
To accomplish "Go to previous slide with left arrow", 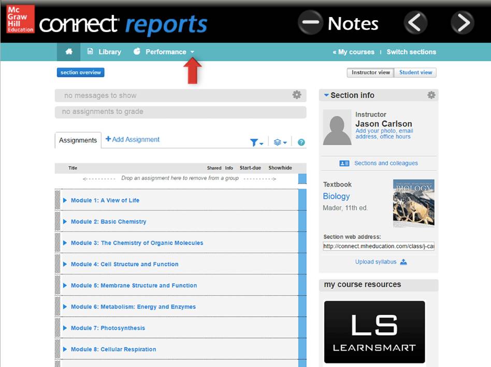I will point(415,23).
